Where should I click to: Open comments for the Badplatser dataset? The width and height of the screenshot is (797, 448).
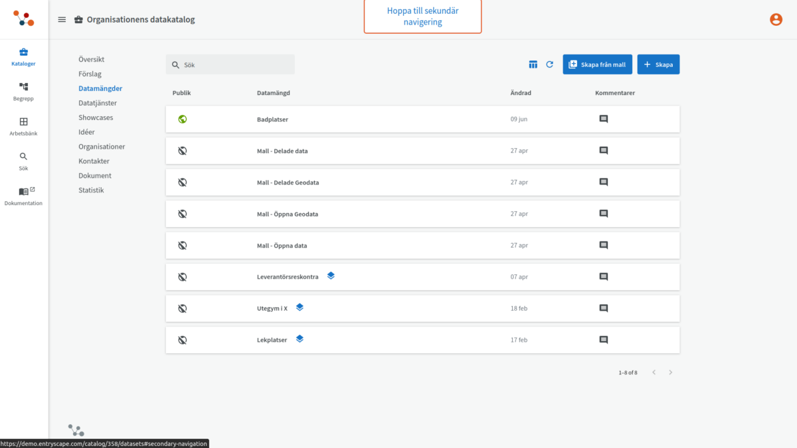point(603,119)
